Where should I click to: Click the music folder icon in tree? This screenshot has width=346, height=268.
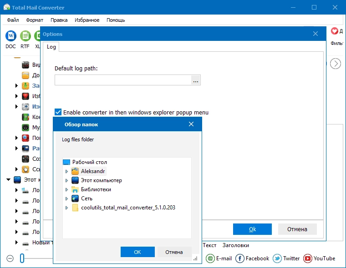(x=25, y=127)
